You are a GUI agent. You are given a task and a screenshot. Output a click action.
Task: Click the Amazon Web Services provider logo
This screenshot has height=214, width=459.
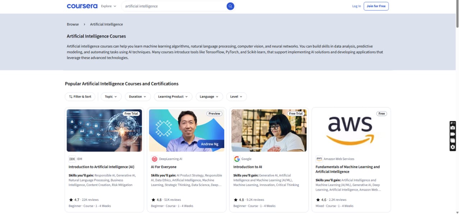(x=319, y=159)
